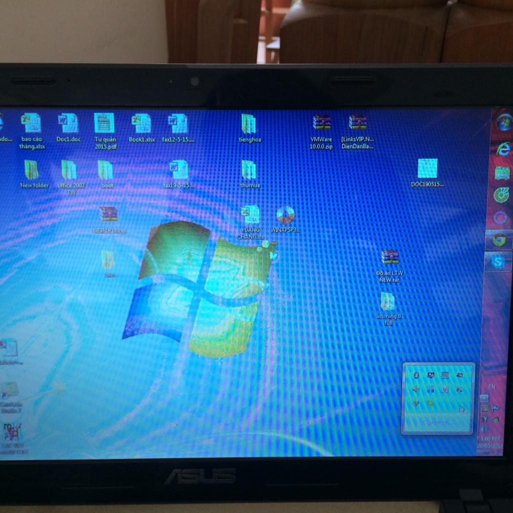Open the fax19-5-15 Word document
The width and height of the screenshot is (513, 513).
(179, 174)
